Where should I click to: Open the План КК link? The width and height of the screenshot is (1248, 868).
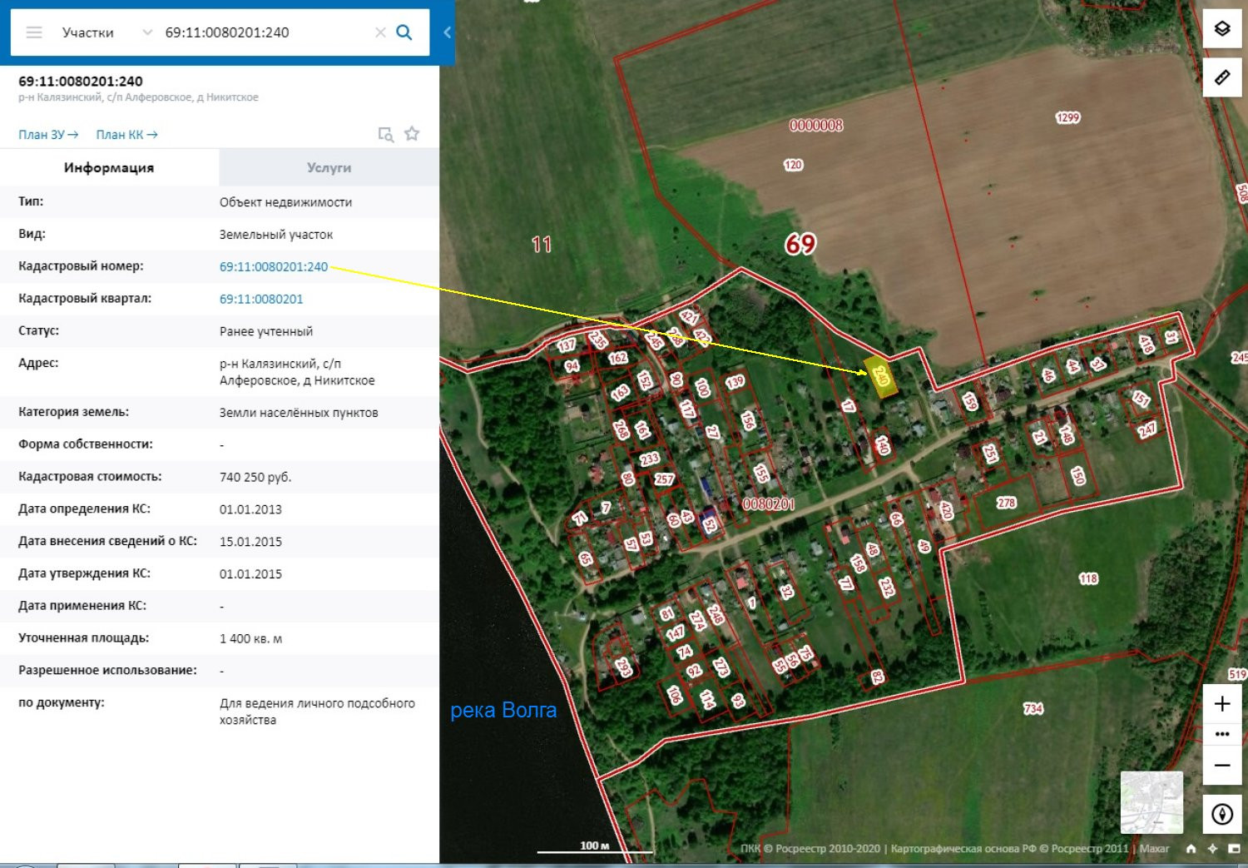click(x=126, y=135)
